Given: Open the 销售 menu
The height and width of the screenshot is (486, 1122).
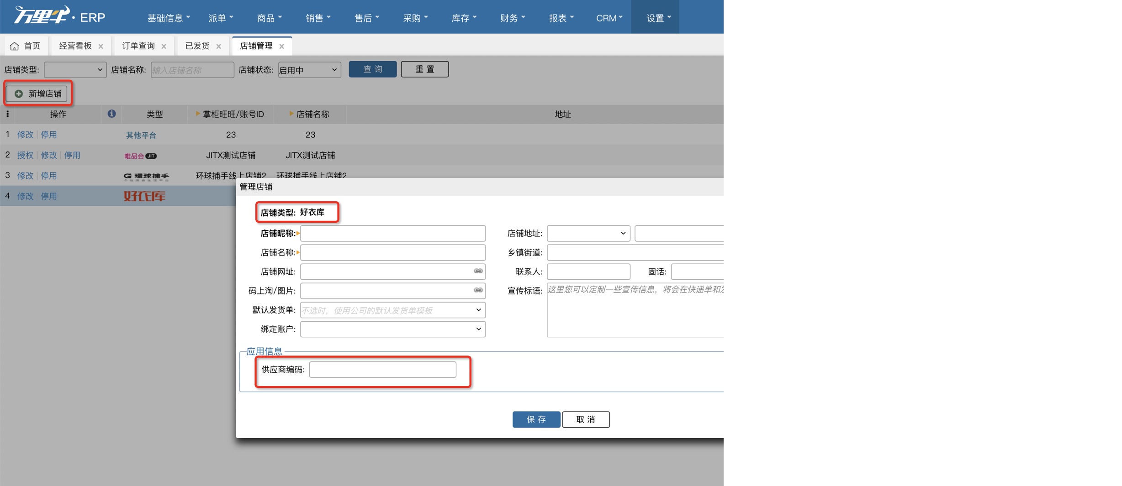Looking at the screenshot, I should tap(318, 18).
